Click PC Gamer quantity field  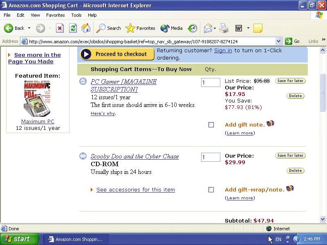tap(211, 82)
